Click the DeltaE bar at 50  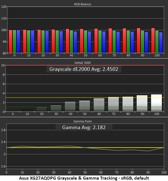[84, 106]
